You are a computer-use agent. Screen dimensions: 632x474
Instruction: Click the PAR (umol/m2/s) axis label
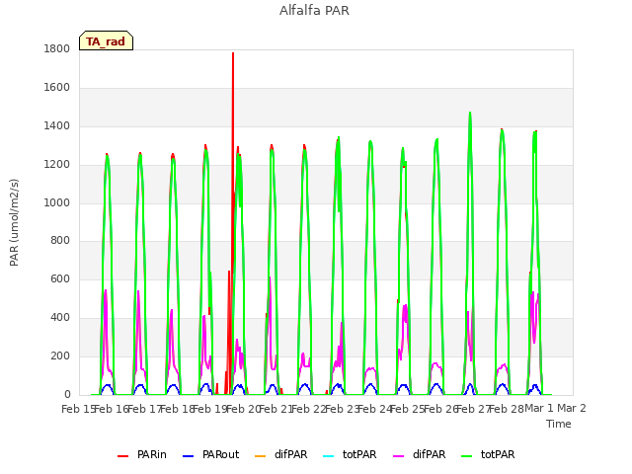(14, 222)
